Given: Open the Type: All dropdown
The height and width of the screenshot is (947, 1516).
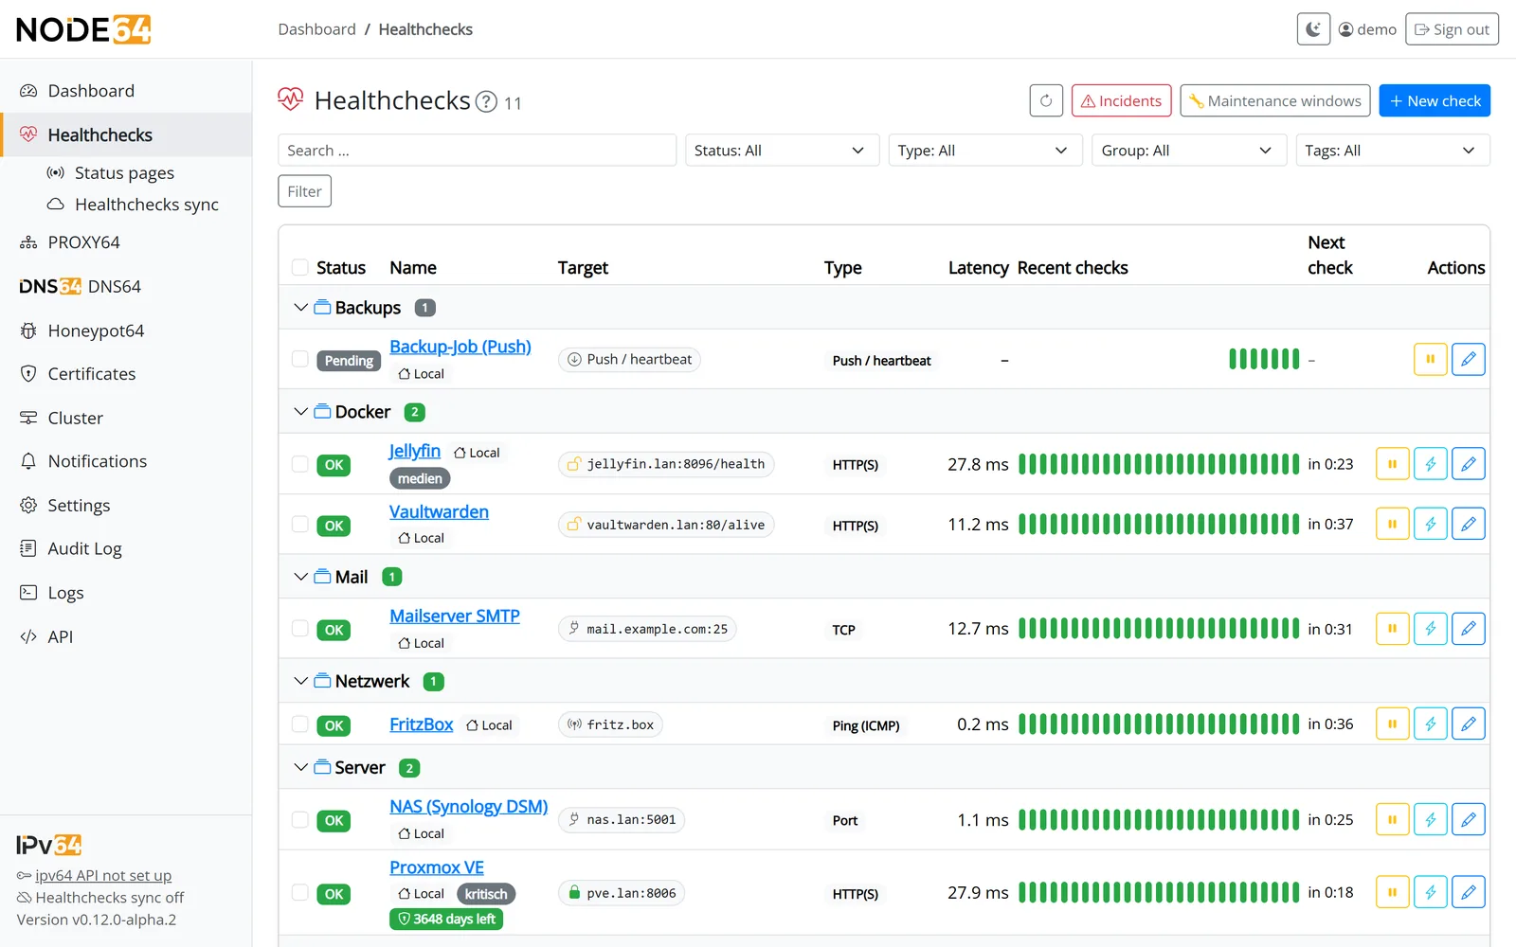Looking at the screenshot, I should 985,151.
